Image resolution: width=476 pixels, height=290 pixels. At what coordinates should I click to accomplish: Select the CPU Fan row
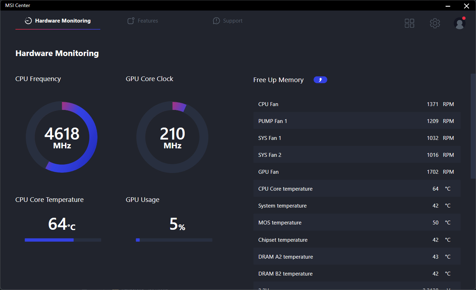pos(357,104)
